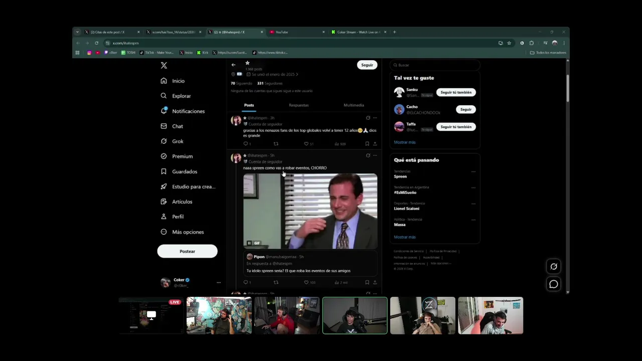642x361 pixels.
Task: Open Perfil person icon
Action: pos(164,217)
